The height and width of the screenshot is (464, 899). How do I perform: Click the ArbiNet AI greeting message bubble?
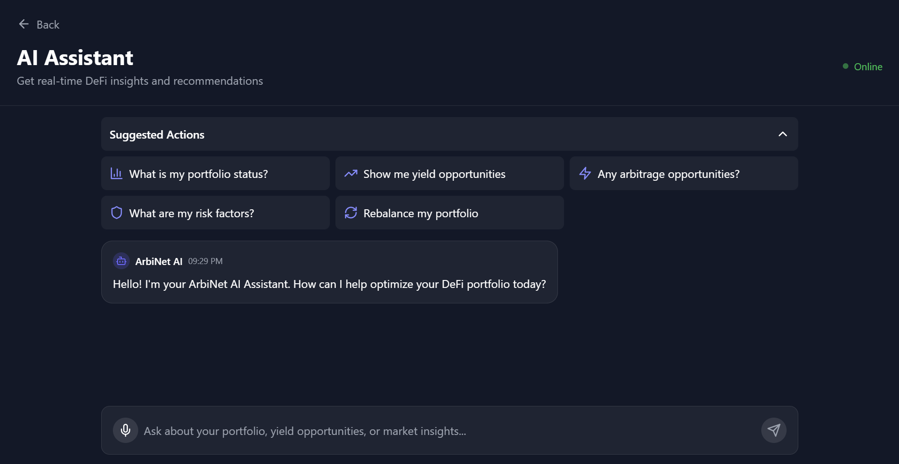tap(329, 284)
